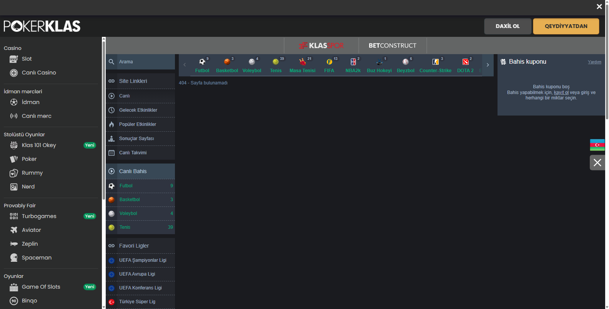This screenshot has height=309, width=609.
Task: Open Binqo from the sidebar
Action: coord(23,301)
